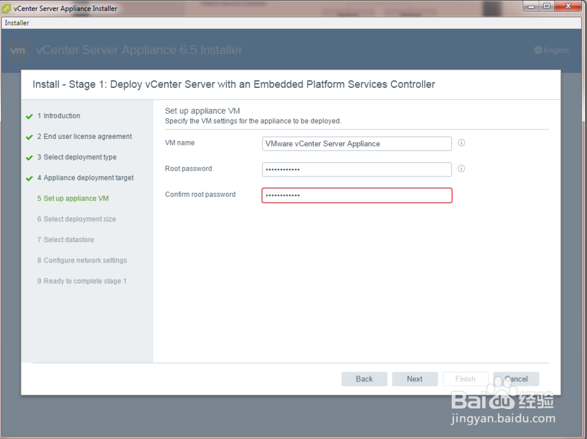This screenshot has height=439, width=587.
Task: Click the VM name info icon
Action: pos(461,143)
